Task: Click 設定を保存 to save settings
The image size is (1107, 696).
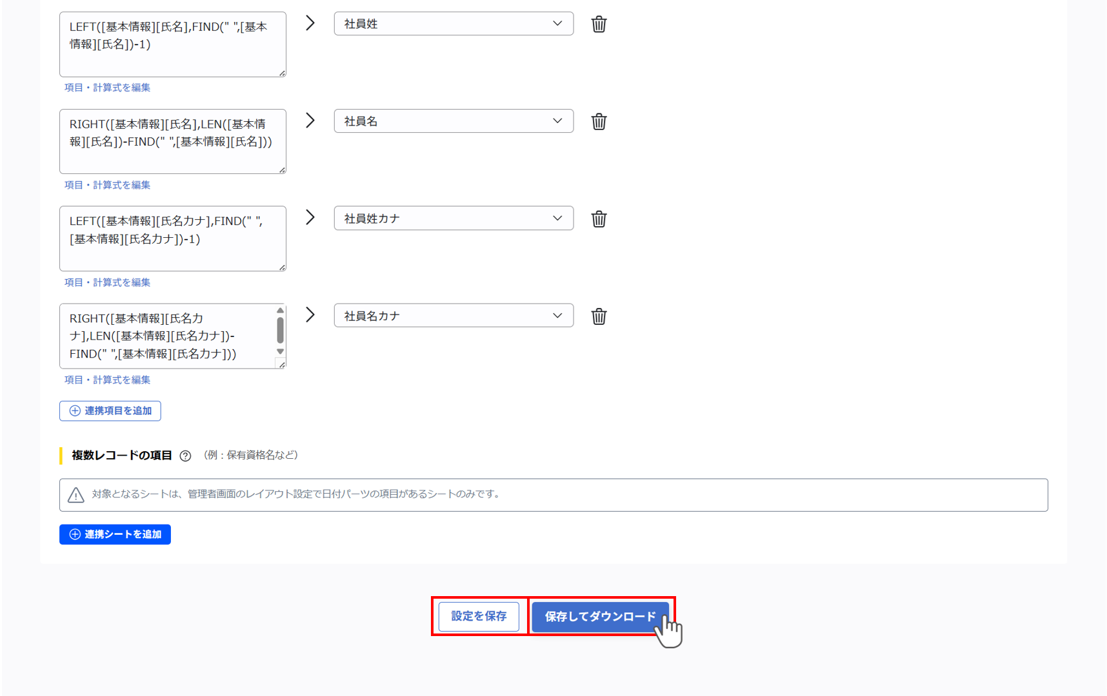Action: [479, 617]
